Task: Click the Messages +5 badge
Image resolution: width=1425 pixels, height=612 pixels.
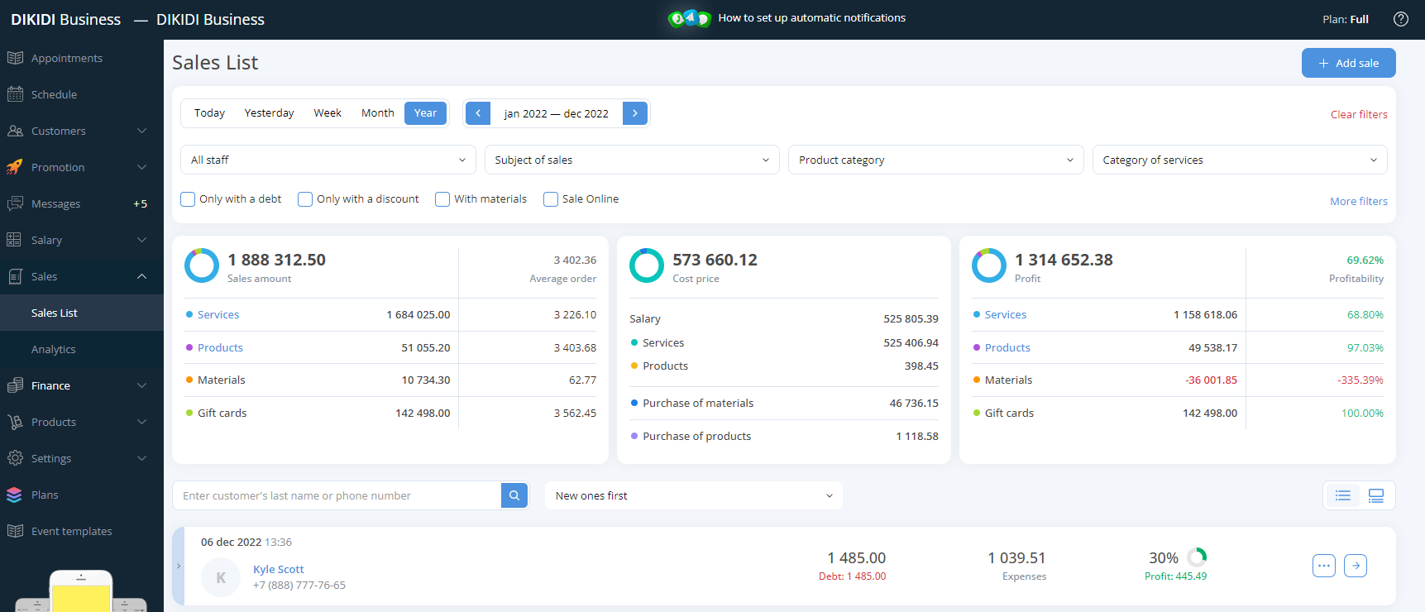Action: (x=141, y=203)
